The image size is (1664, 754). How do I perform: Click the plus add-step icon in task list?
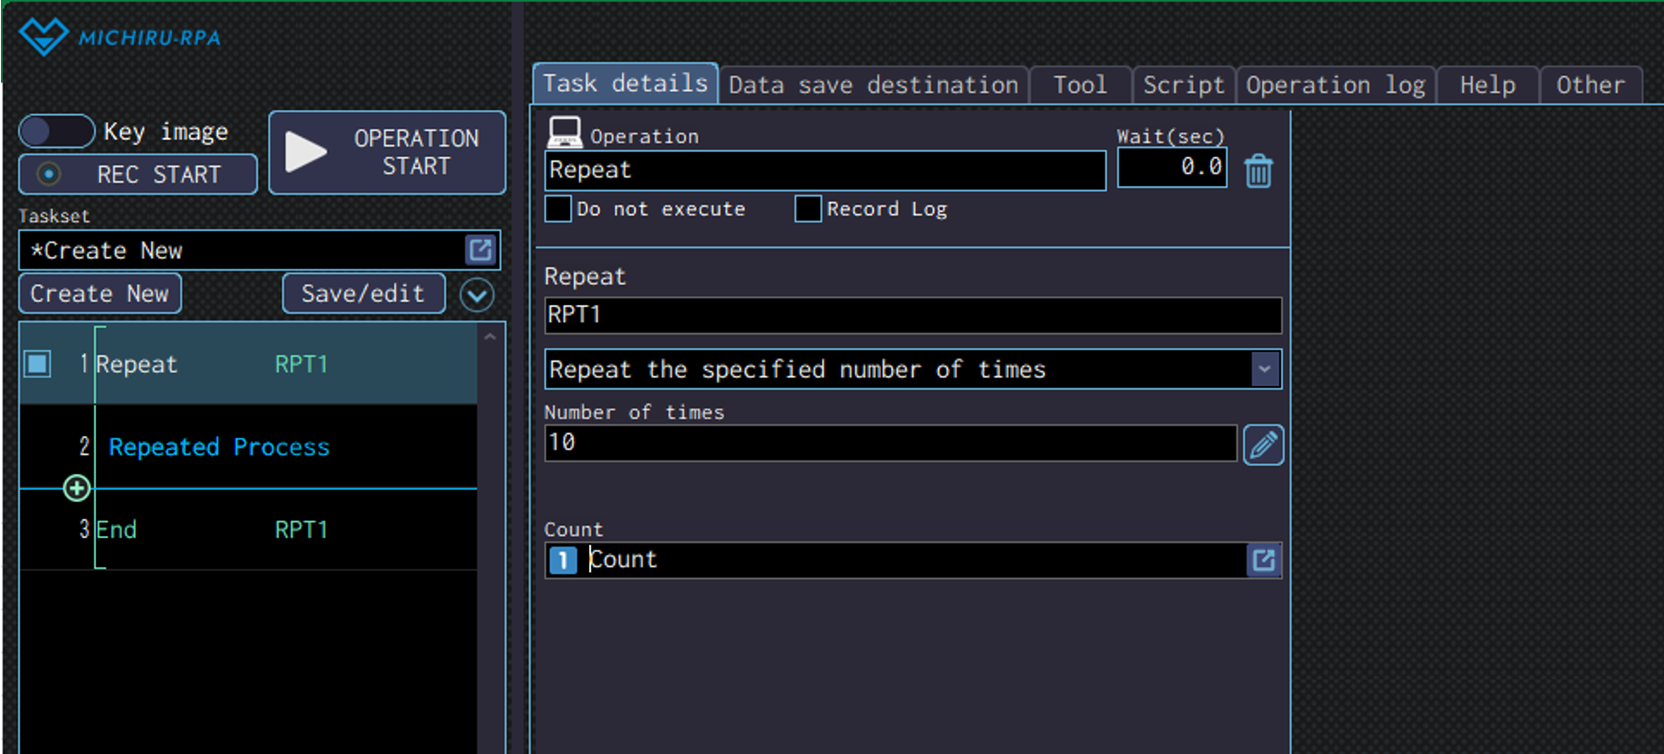tap(76, 488)
